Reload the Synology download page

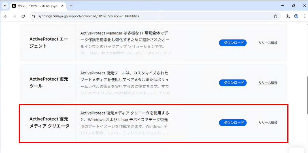(x=23, y=16)
